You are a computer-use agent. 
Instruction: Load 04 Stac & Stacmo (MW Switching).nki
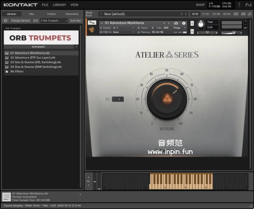(41, 67)
